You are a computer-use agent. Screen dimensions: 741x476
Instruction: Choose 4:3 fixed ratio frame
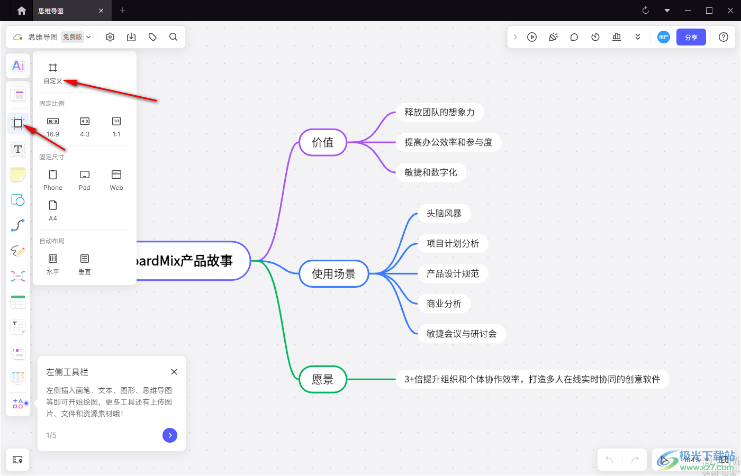pyautogui.click(x=85, y=127)
